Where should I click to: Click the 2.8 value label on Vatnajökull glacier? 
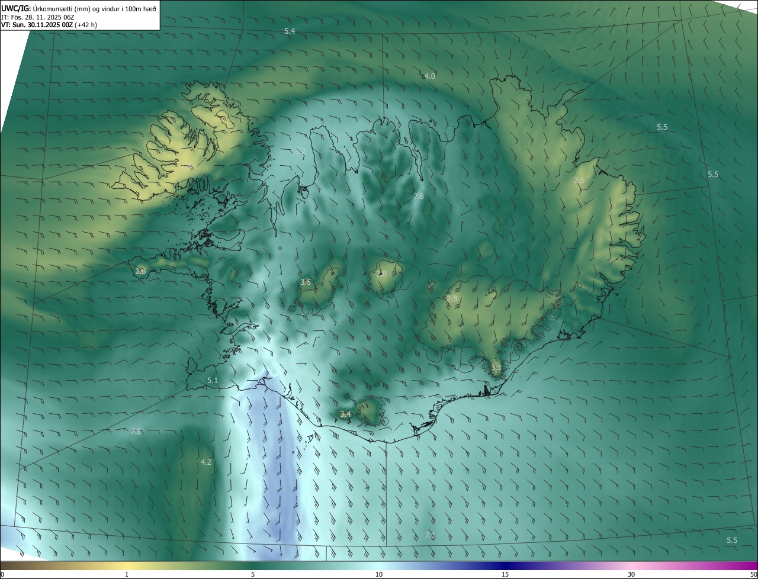tap(452, 298)
